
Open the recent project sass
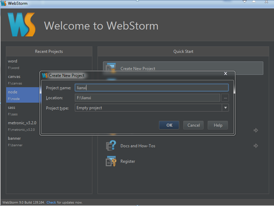click(x=23, y=110)
